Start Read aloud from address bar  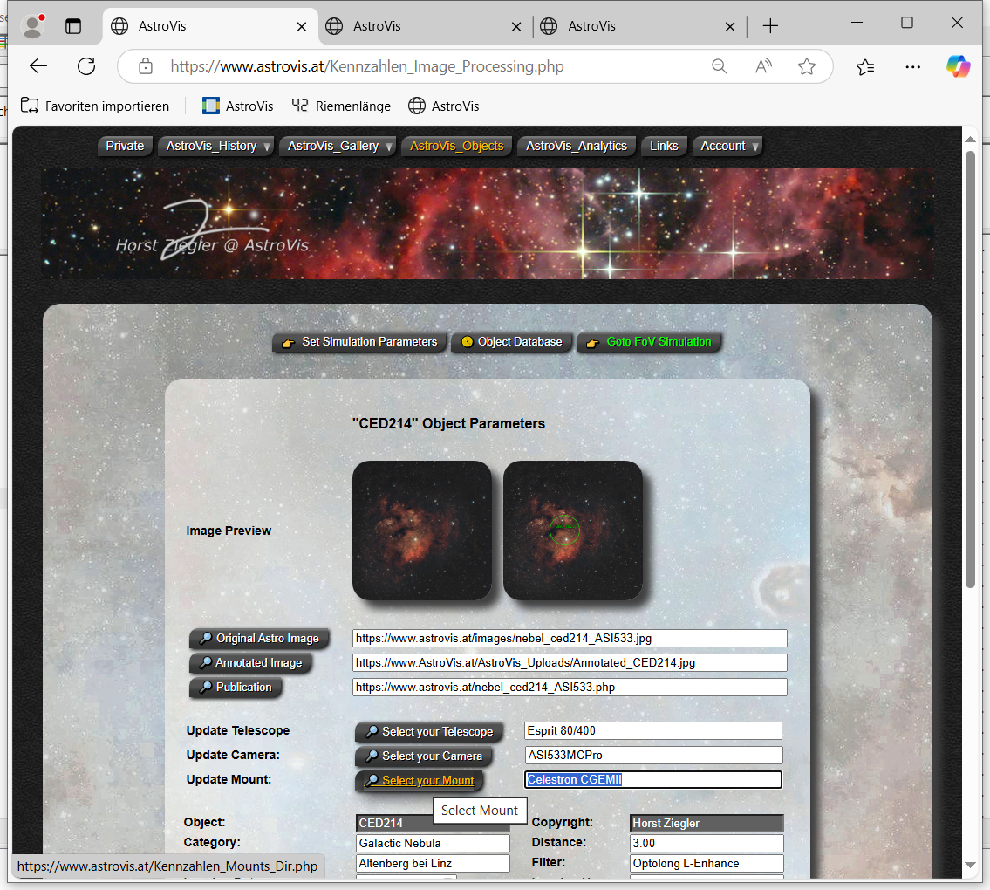[x=763, y=66]
